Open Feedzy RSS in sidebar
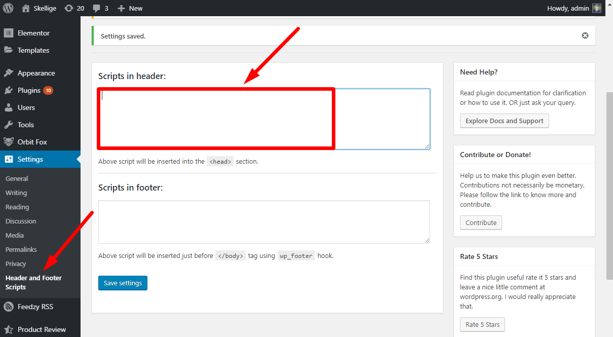613x337 pixels. tap(35, 307)
